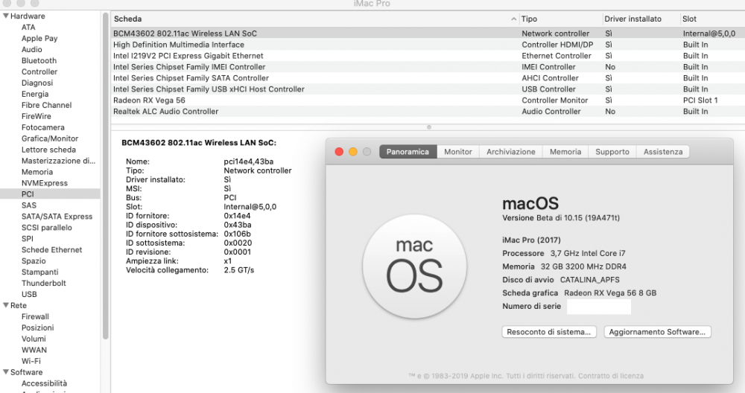
Task: Select ATA in the sidebar
Action: (28, 27)
